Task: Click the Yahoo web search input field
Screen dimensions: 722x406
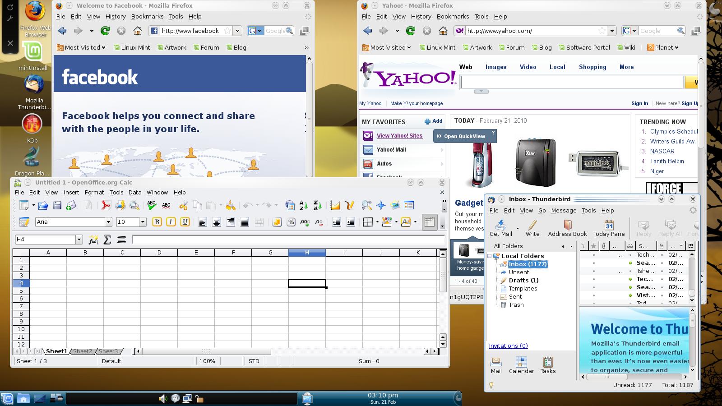Action: click(x=572, y=82)
